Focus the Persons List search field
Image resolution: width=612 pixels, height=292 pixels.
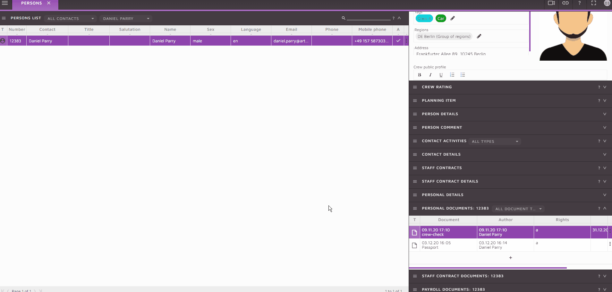[x=369, y=18]
